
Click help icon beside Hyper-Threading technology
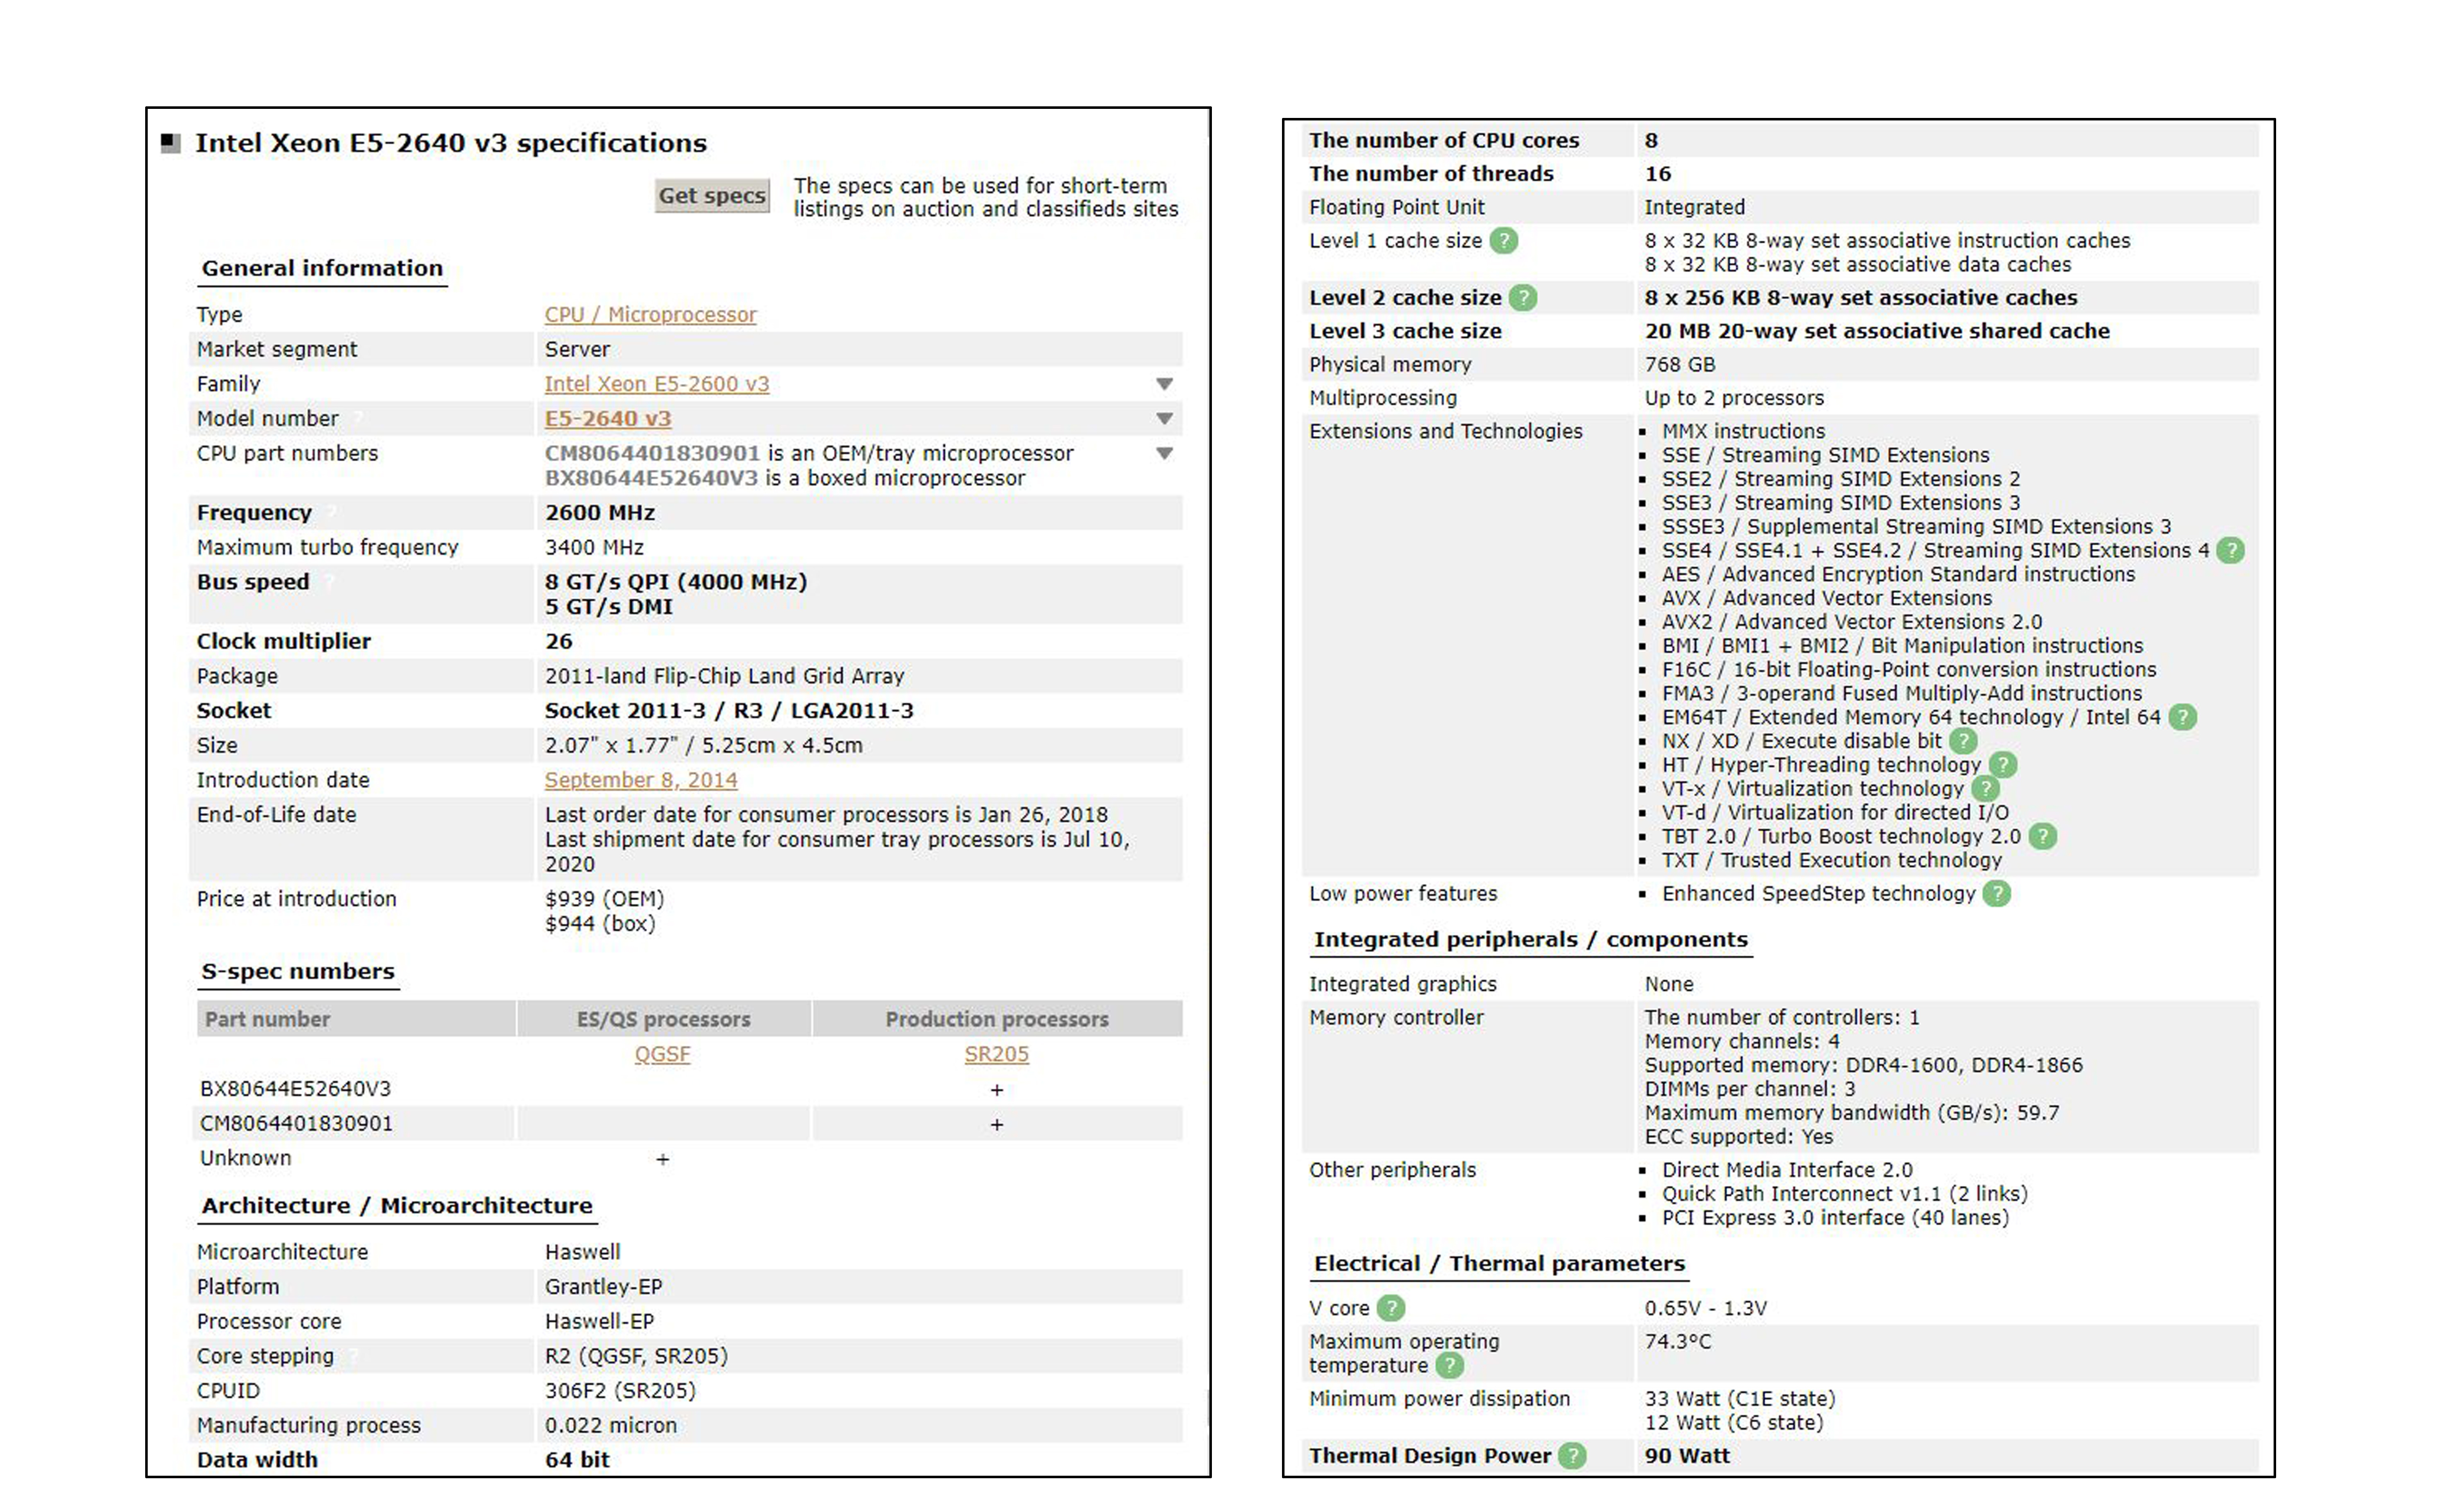click(x=2002, y=766)
